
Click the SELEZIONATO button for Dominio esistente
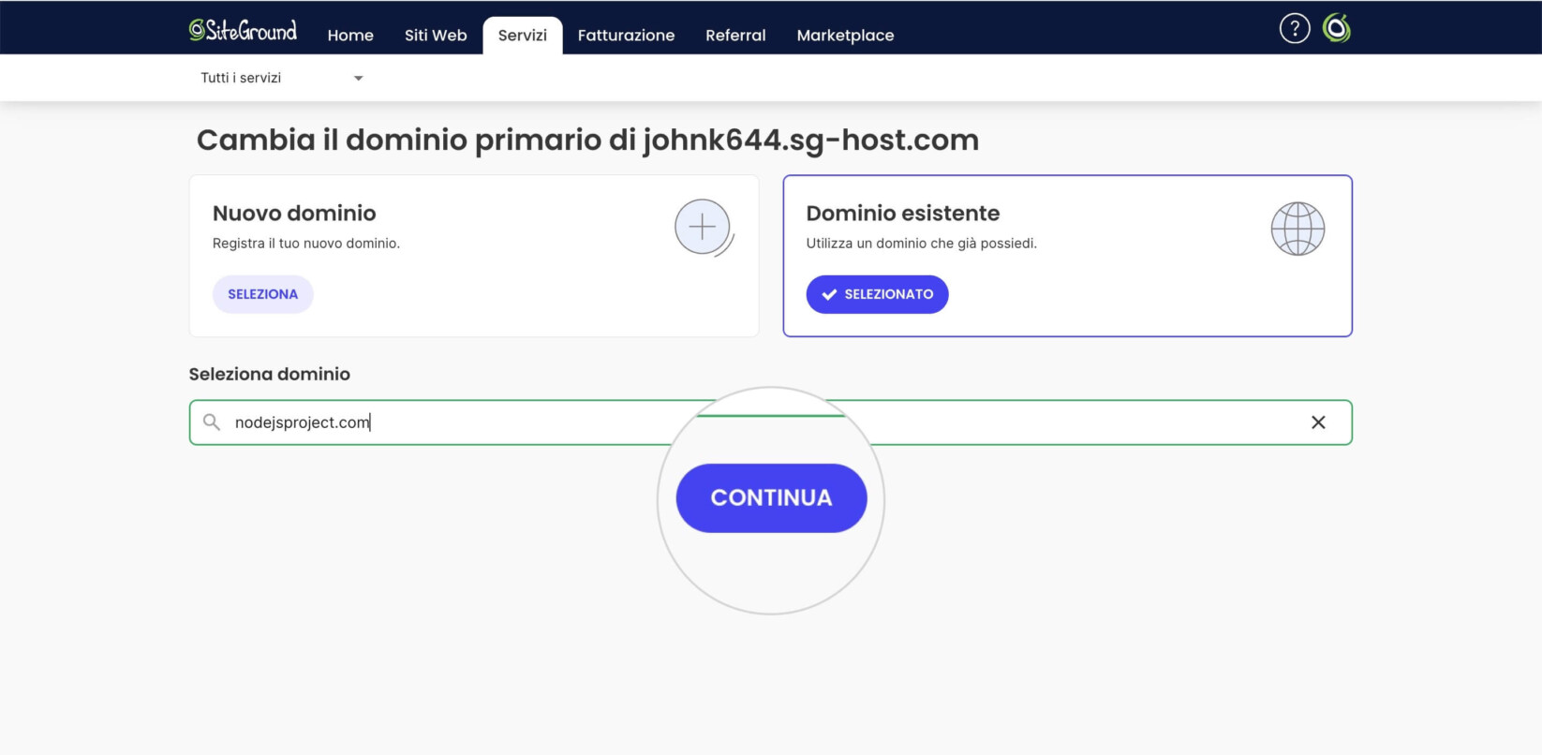(x=877, y=294)
